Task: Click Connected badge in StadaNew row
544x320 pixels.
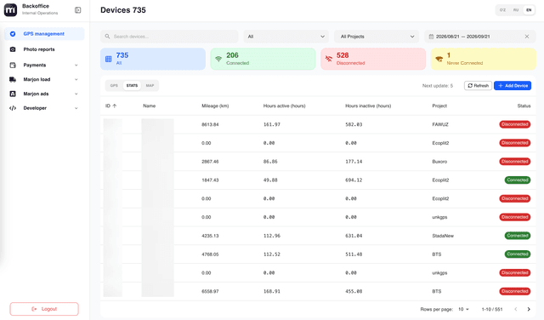Action: (518, 236)
